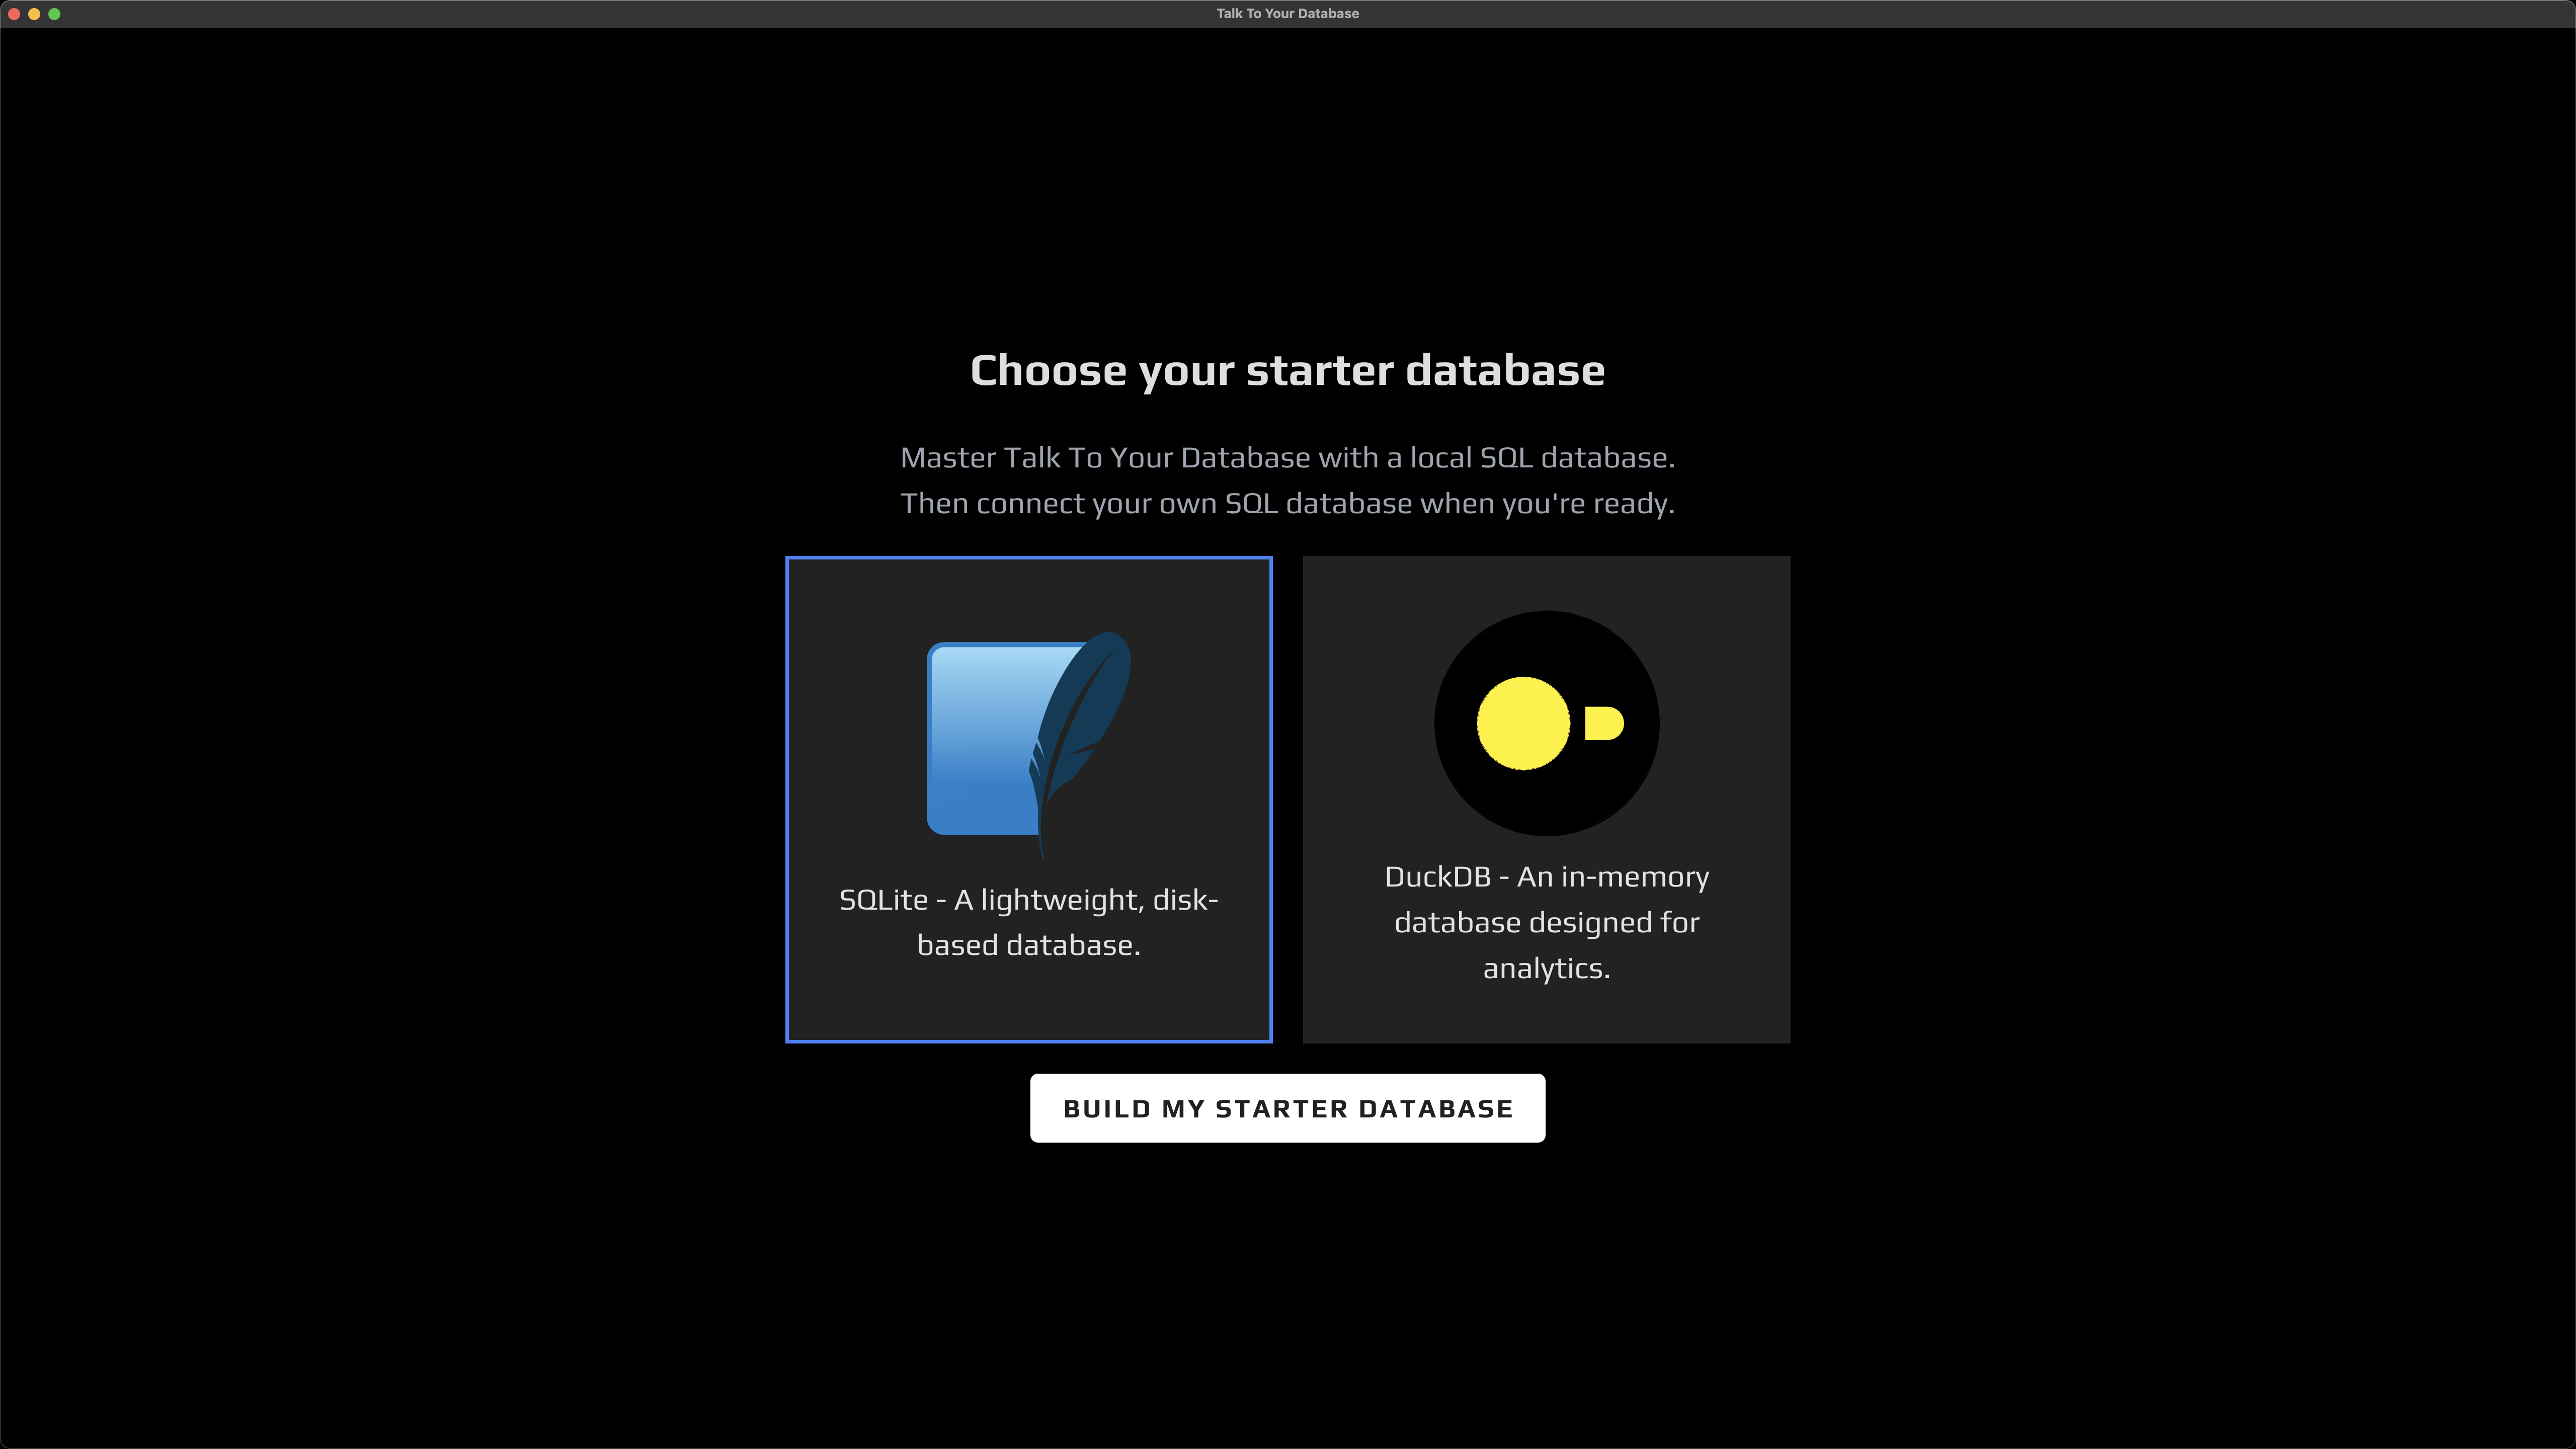Click the 'Choose your starter database' heading

pyautogui.click(x=1287, y=370)
